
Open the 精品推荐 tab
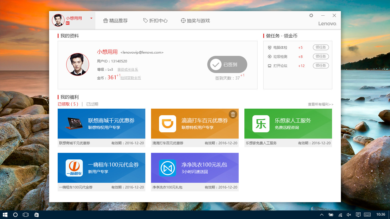point(115,21)
